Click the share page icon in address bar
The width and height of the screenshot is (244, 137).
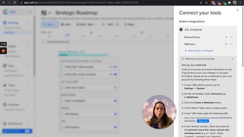coord(201,3)
